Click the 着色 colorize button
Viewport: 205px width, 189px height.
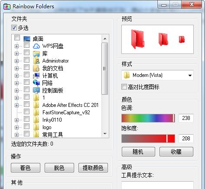click(x=26, y=168)
